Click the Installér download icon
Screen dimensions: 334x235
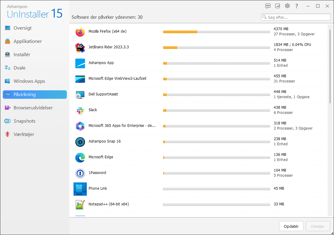tap(8, 54)
